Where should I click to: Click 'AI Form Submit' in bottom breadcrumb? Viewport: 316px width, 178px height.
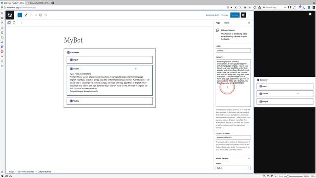[45, 172]
